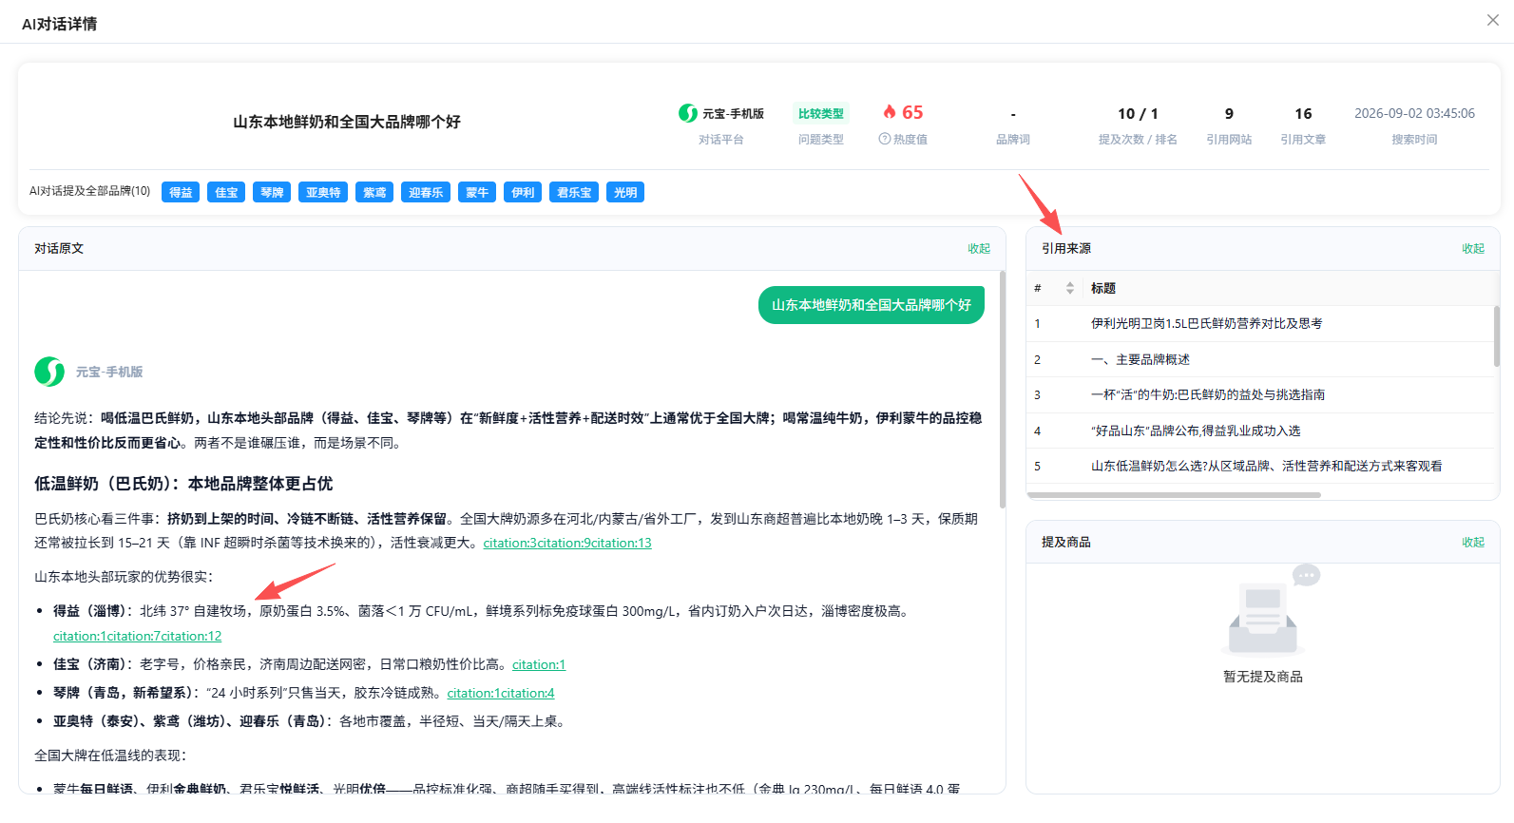The height and width of the screenshot is (823, 1514).
Task: Click the 元宝 avatar icon in conversation
Action: pyautogui.click(x=49, y=372)
